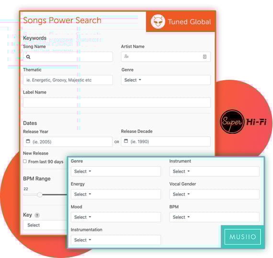The width and height of the screenshot is (273, 258).
Task: Click the Super Hi-Fi circular logo
Action: click(232, 122)
